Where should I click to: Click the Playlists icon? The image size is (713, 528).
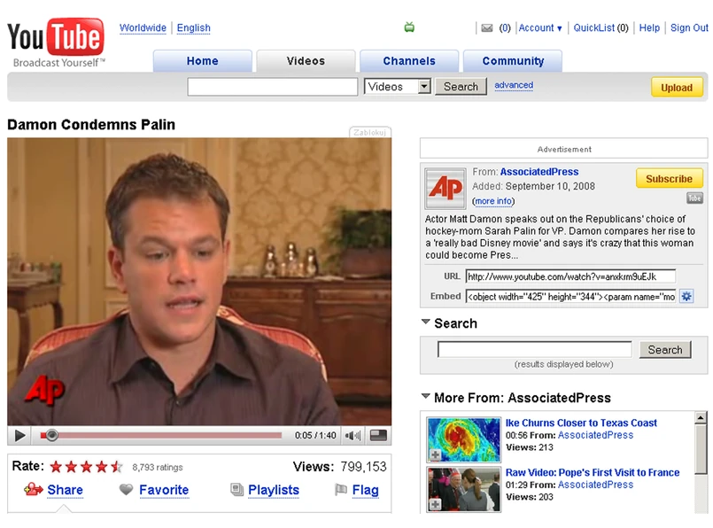pos(236,489)
